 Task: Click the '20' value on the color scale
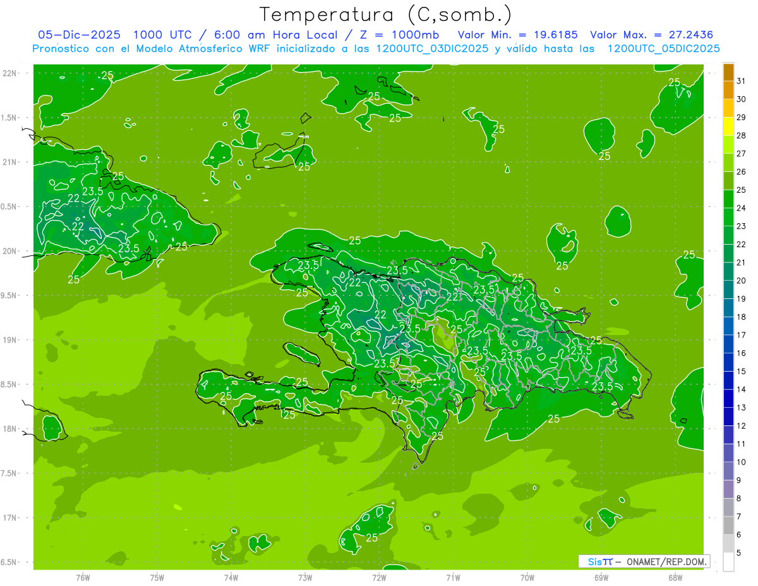(741, 281)
